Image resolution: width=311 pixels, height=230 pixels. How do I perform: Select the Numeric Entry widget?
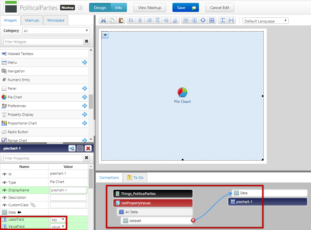coord(44,80)
